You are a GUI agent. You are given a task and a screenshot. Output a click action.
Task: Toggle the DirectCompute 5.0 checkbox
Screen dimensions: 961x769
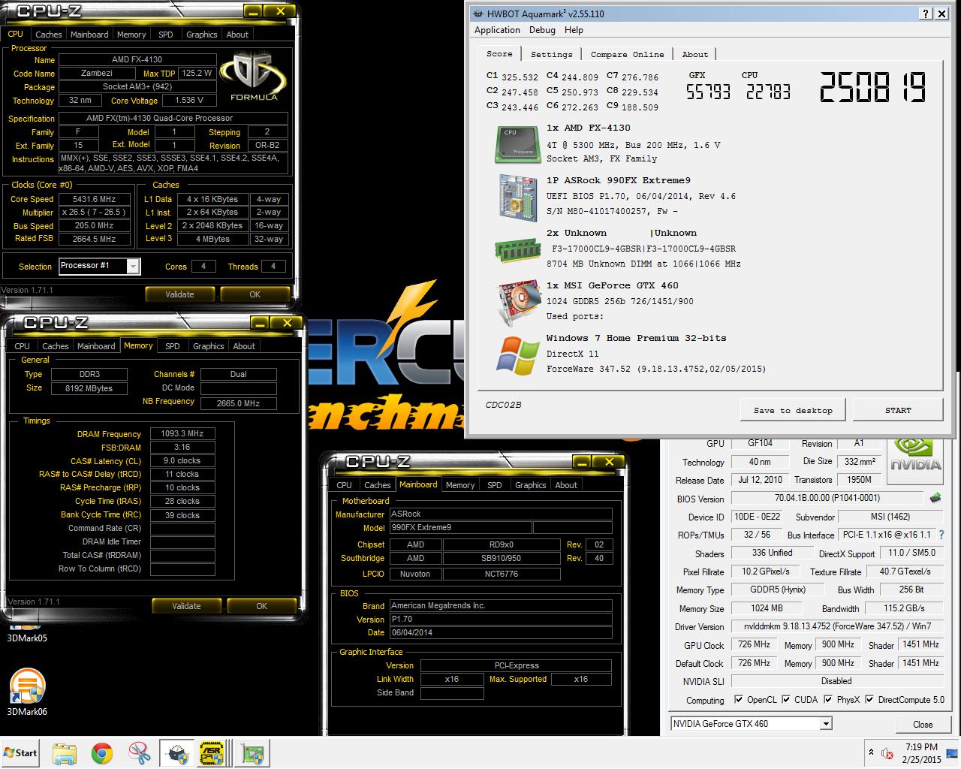(869, 700)
